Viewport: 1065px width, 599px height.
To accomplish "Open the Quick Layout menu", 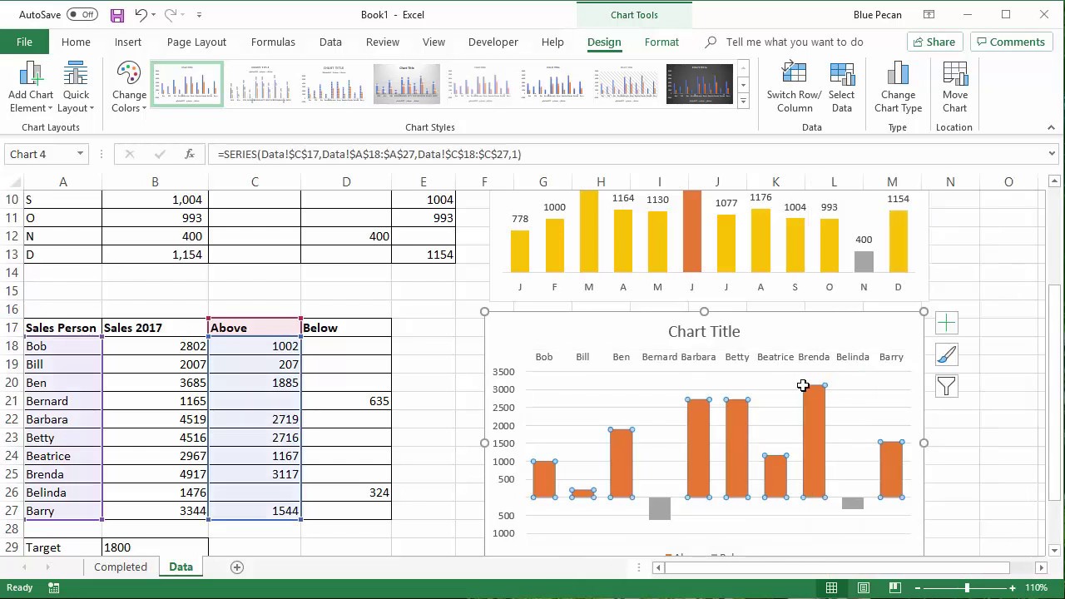I will tap(76, 88).
